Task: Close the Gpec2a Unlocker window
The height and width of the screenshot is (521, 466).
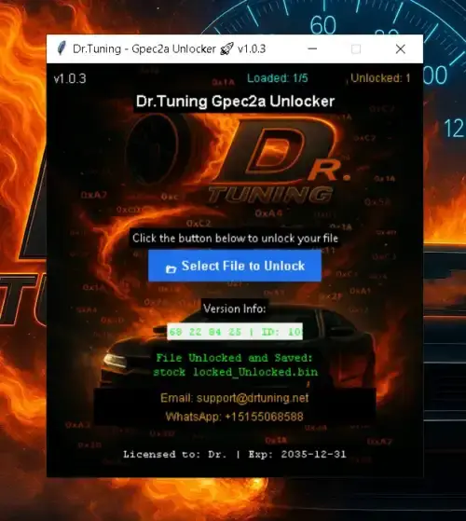Action: coord(401,48)
